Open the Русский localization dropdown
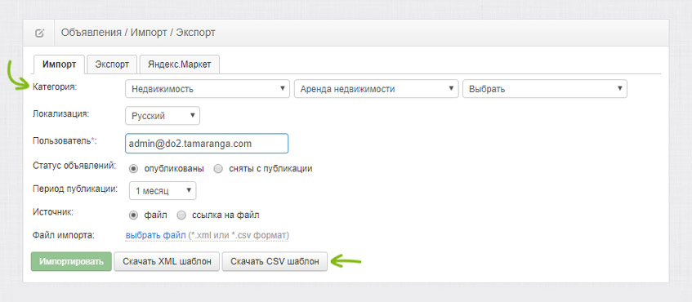The height and width of the screenshot is (302, 692). pos(163,116)
